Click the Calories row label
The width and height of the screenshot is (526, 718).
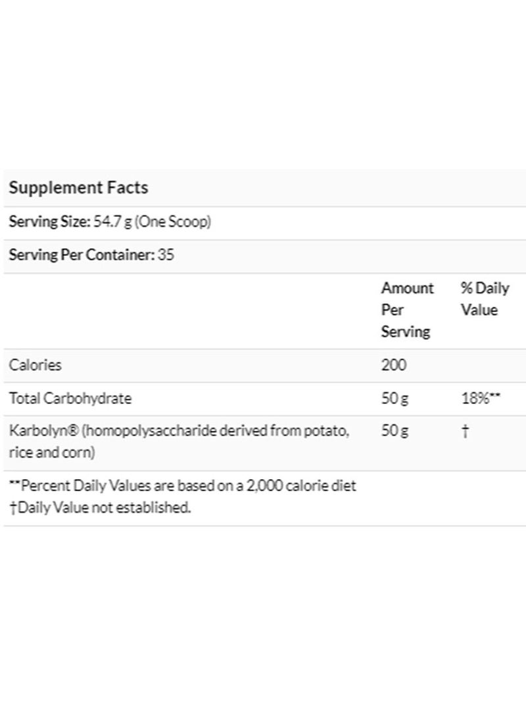[35, 365]
